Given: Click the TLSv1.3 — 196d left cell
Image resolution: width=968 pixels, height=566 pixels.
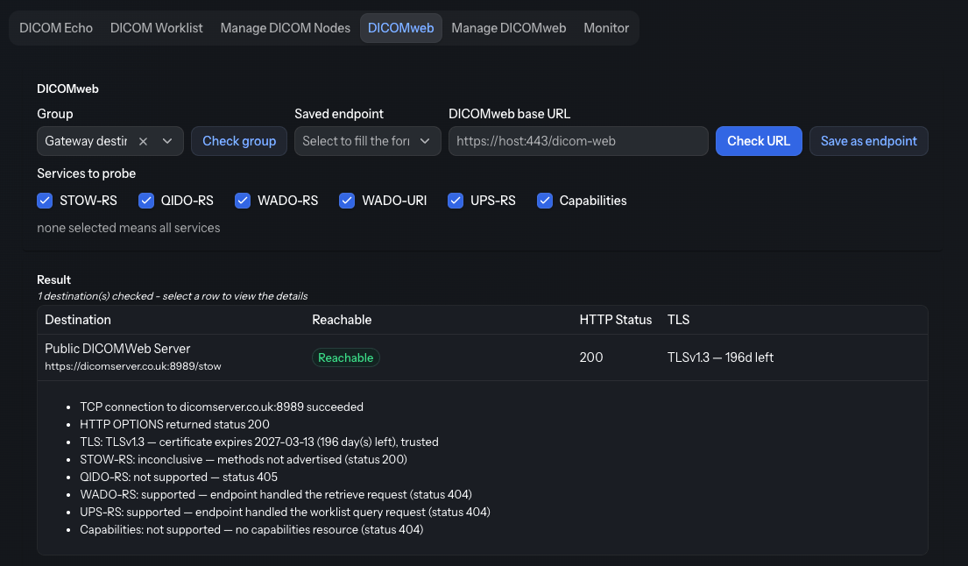Looking at the screenshot, I should (x=720, y=357).
